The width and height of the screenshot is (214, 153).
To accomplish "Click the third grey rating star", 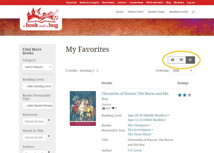I will click(x=189, y=95).
